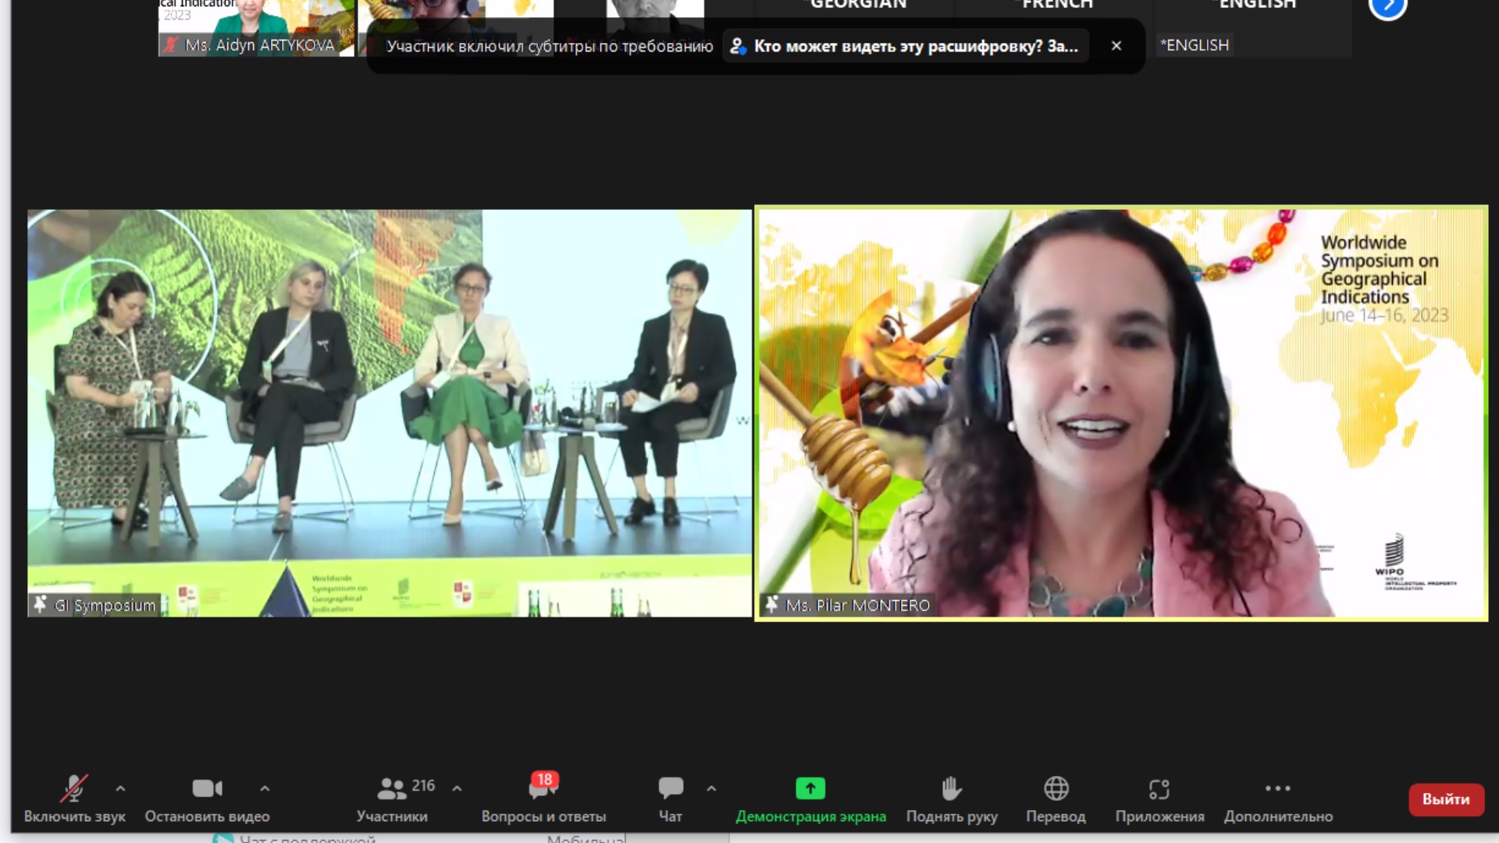Expand audio options chevron beside microphone
The image size is (1499, 843).
(120, 789)
